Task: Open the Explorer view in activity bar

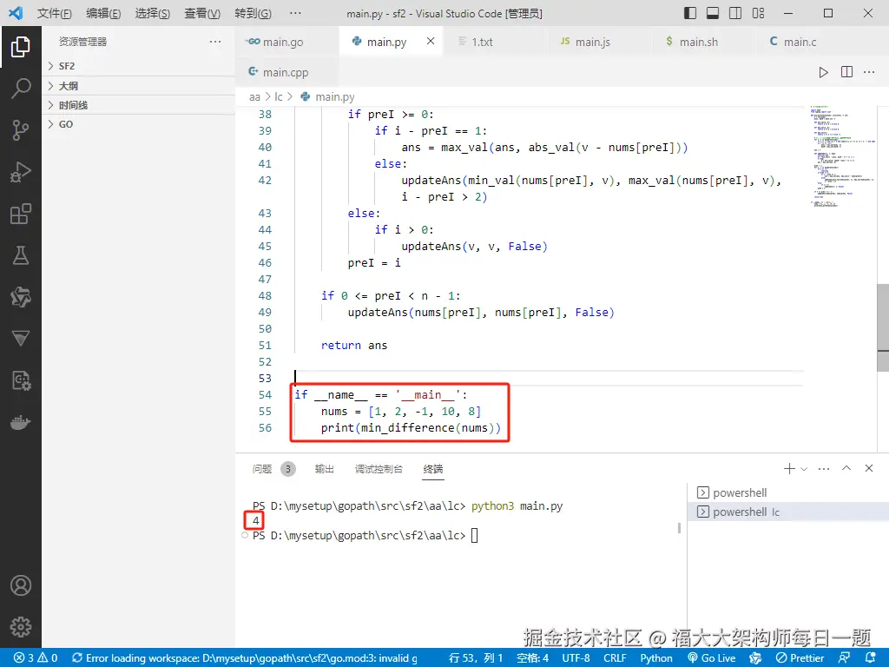Action: (21, 47)
